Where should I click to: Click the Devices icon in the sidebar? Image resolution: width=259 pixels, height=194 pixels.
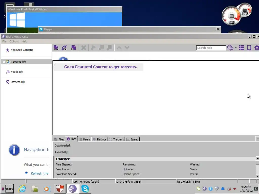8,82
